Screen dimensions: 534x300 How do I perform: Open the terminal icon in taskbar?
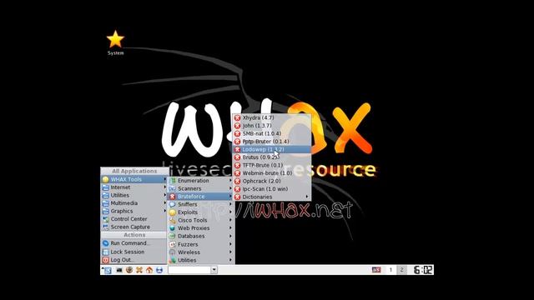click(x=119, y=270)
